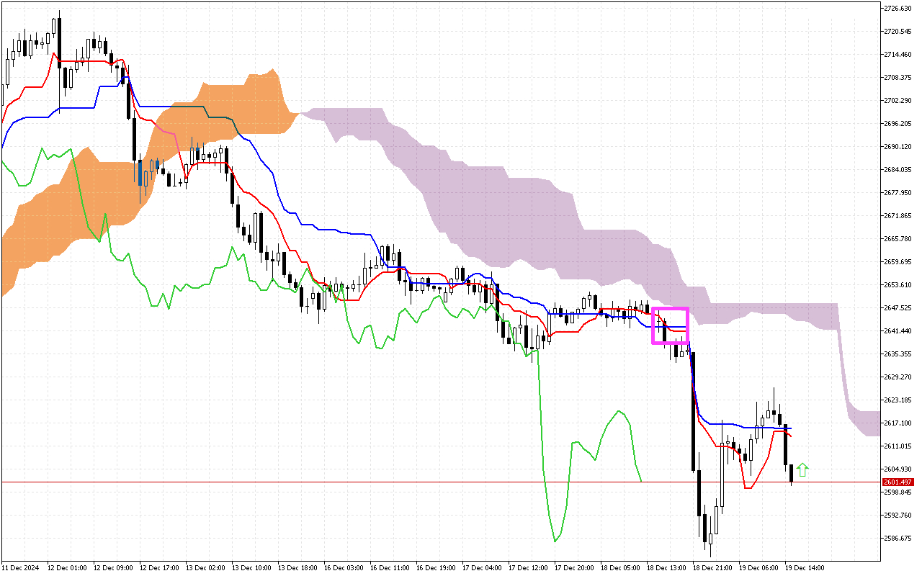Click price axis label 2647.525

(898, 308)
